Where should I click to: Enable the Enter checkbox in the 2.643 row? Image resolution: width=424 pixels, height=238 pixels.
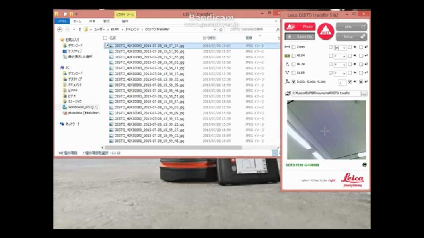point(361,47)
